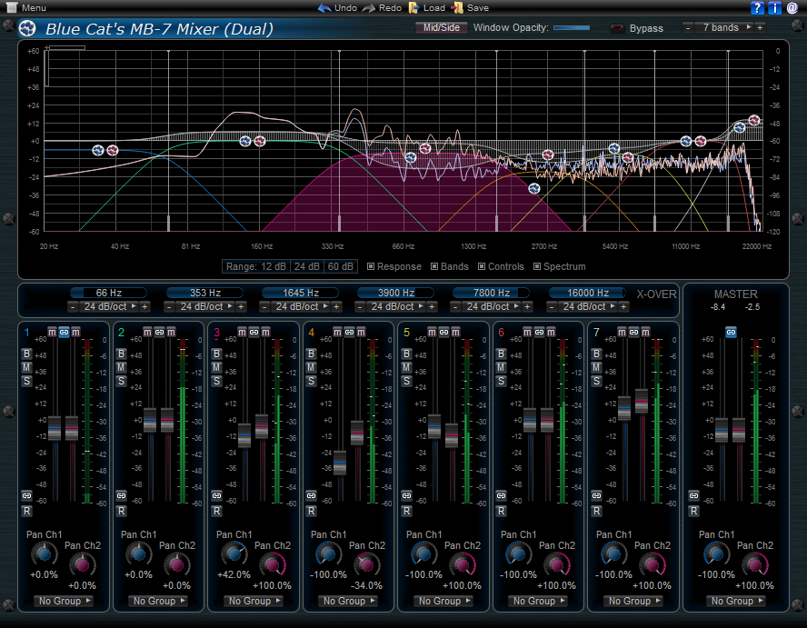The height and width of the screenshot is (628, 807).
Task: Open the Menu at top left
Action: click(34, 7)
